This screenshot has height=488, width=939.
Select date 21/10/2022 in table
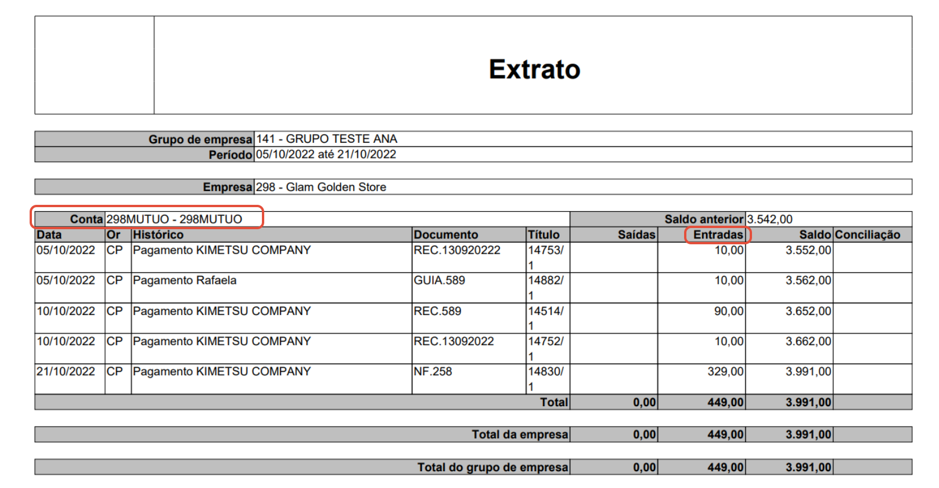click(x=66, y=371)
